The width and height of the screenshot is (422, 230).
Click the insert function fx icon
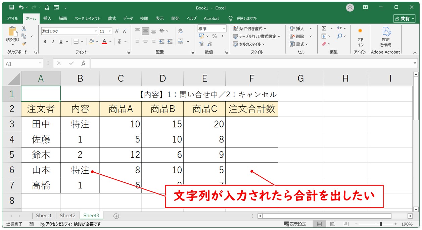coord(83,63)
